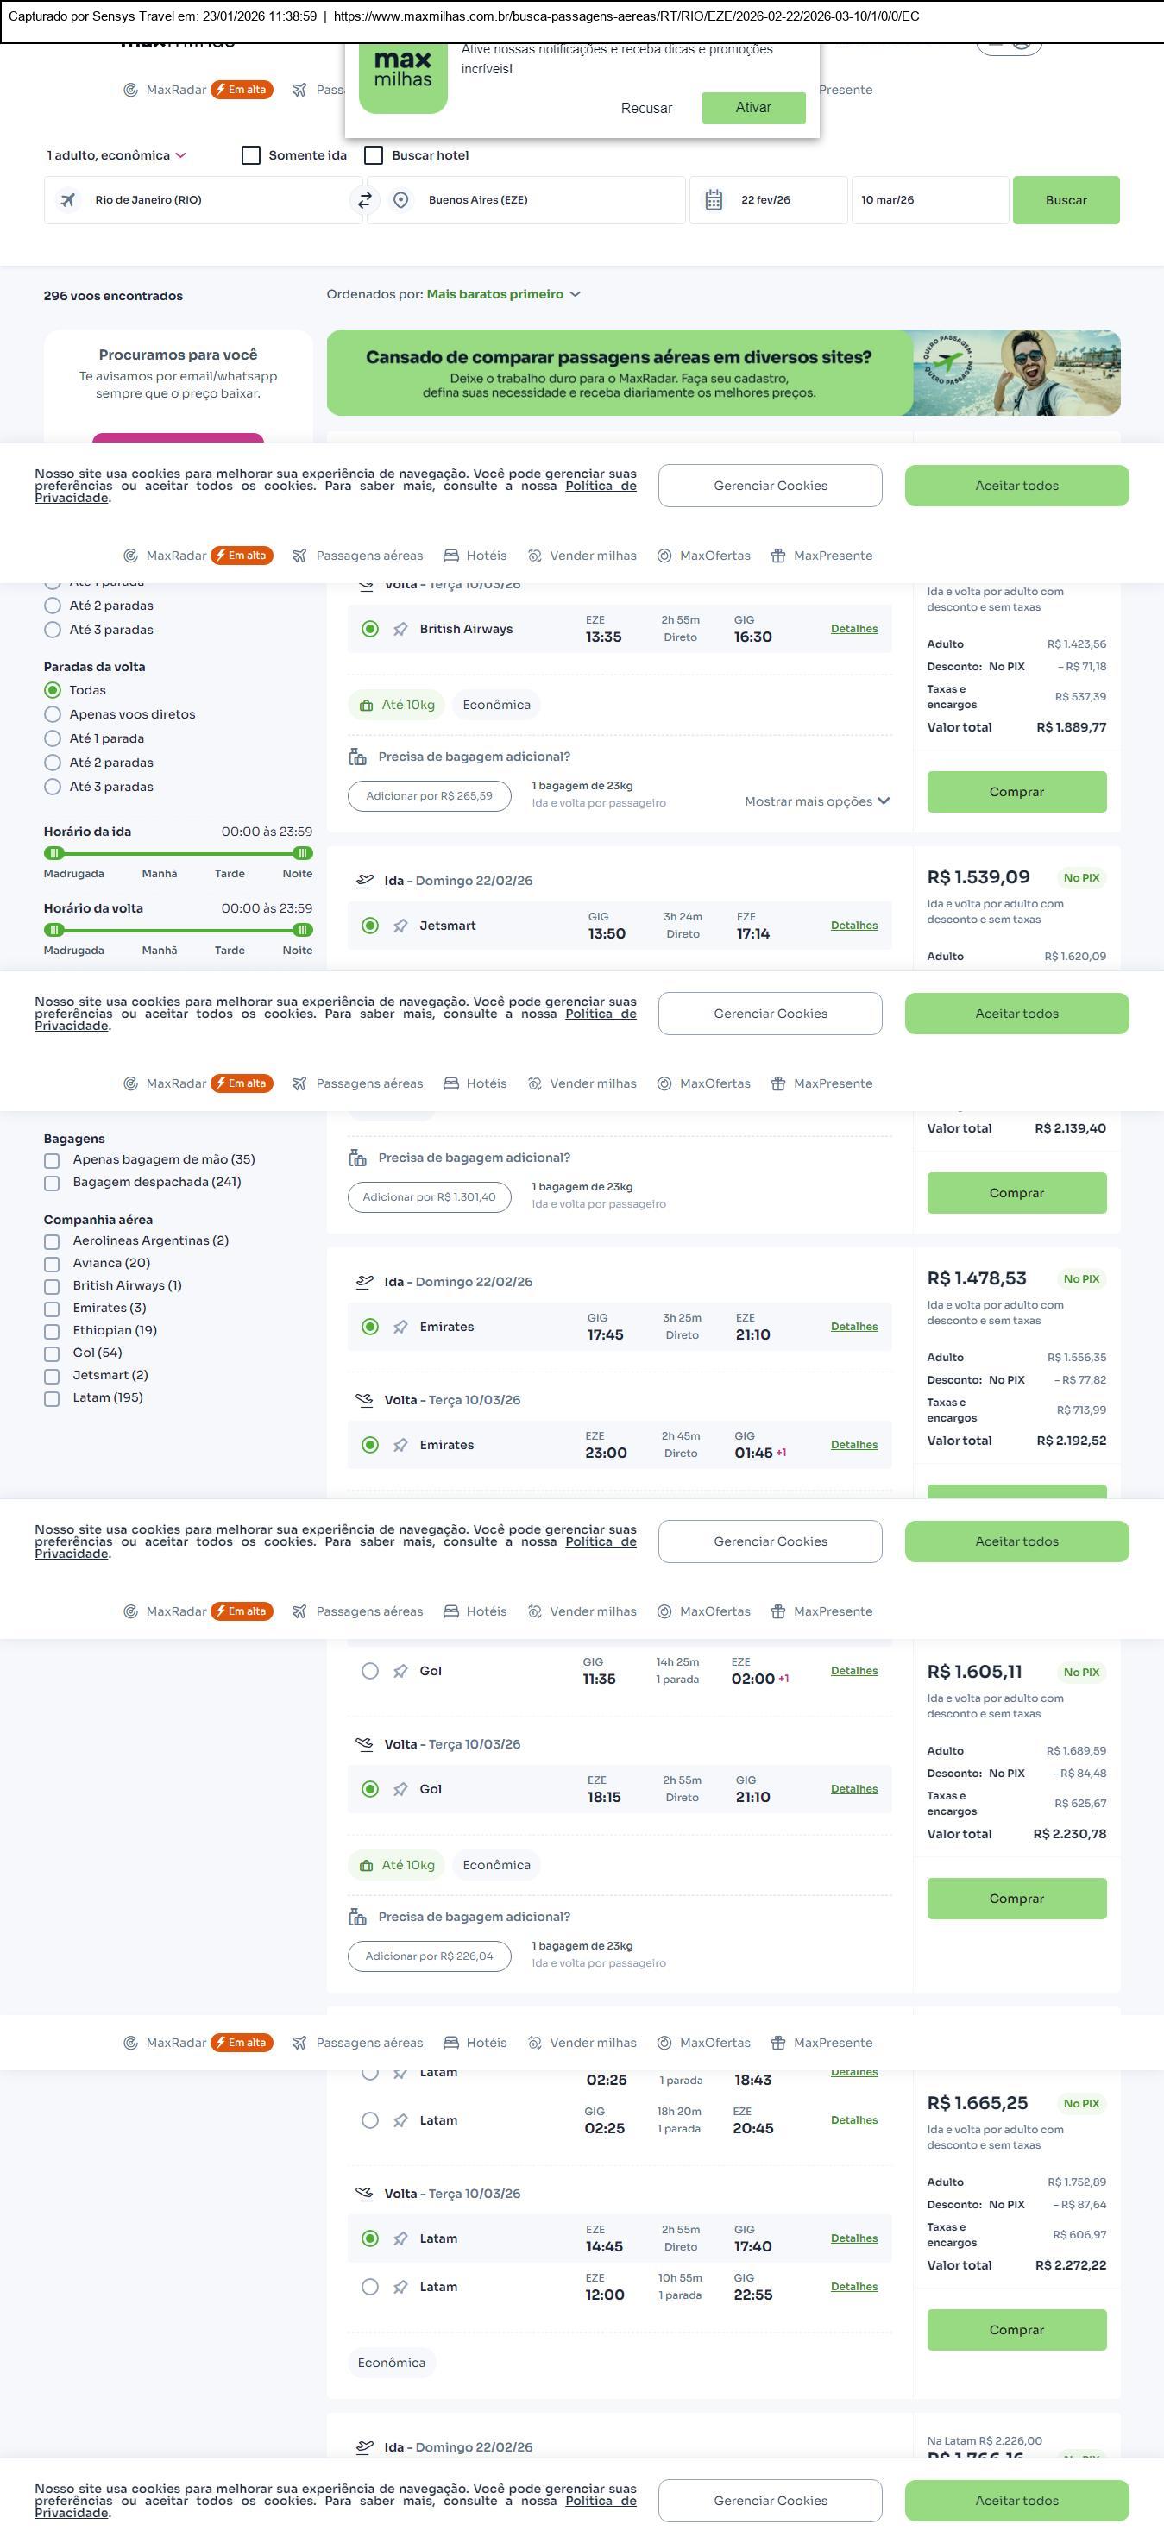Image resolution: width=1164 pixels, height=2543 pixels.
Task: Click the swap origin and destination arrows icon
Action: pos(364,200)
